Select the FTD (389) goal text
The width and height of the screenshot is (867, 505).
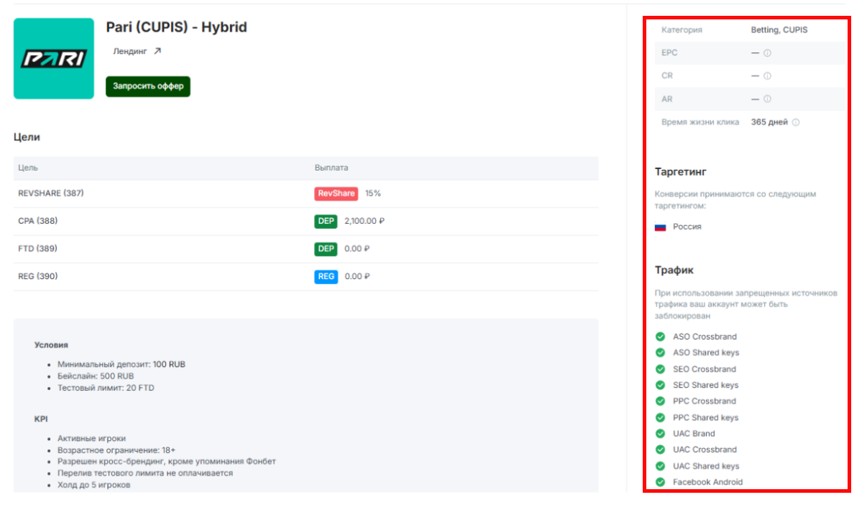[38, 249]
